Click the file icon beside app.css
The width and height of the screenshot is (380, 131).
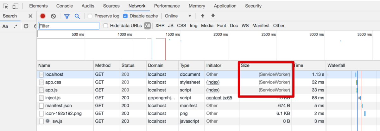[41, 82]
